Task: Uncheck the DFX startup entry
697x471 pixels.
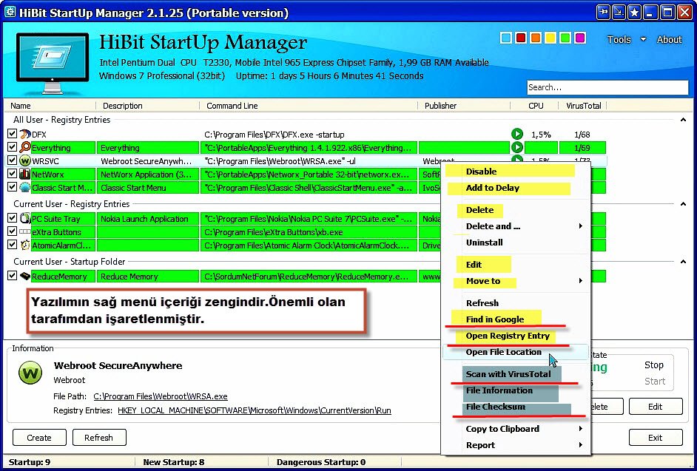Action: [x=13, y=134]
